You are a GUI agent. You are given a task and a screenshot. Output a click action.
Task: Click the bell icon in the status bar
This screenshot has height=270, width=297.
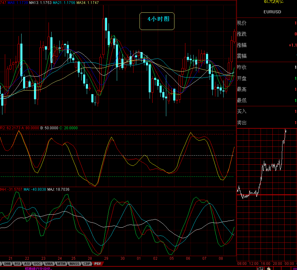pos(268,268)
